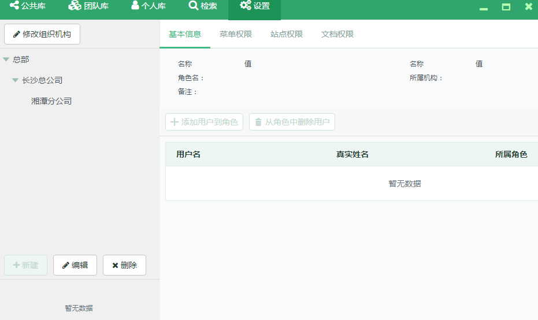Open the 个人库 user icon
This screenshot has width=538, height=320.
click(x=135, y=6)
